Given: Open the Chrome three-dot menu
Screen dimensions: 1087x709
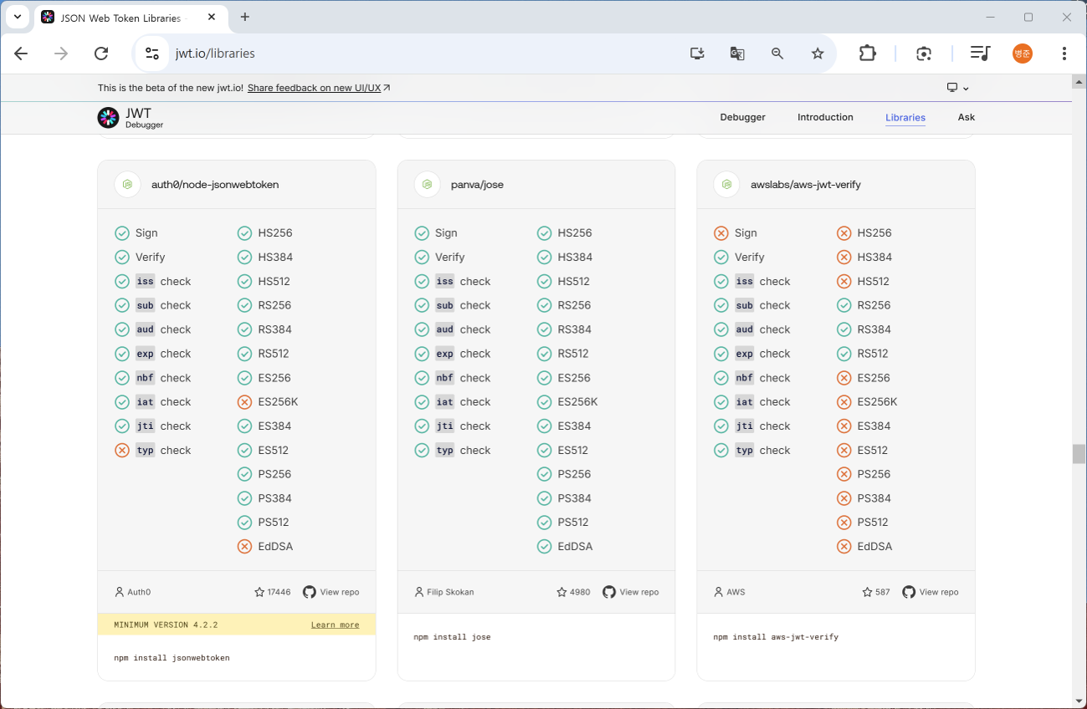Looking at the screenshot, I should coord(1064,54).
